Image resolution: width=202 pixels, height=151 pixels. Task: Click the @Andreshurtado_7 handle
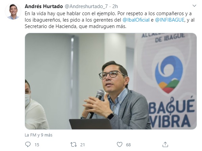pyautogui.click(x=86, y=6)
